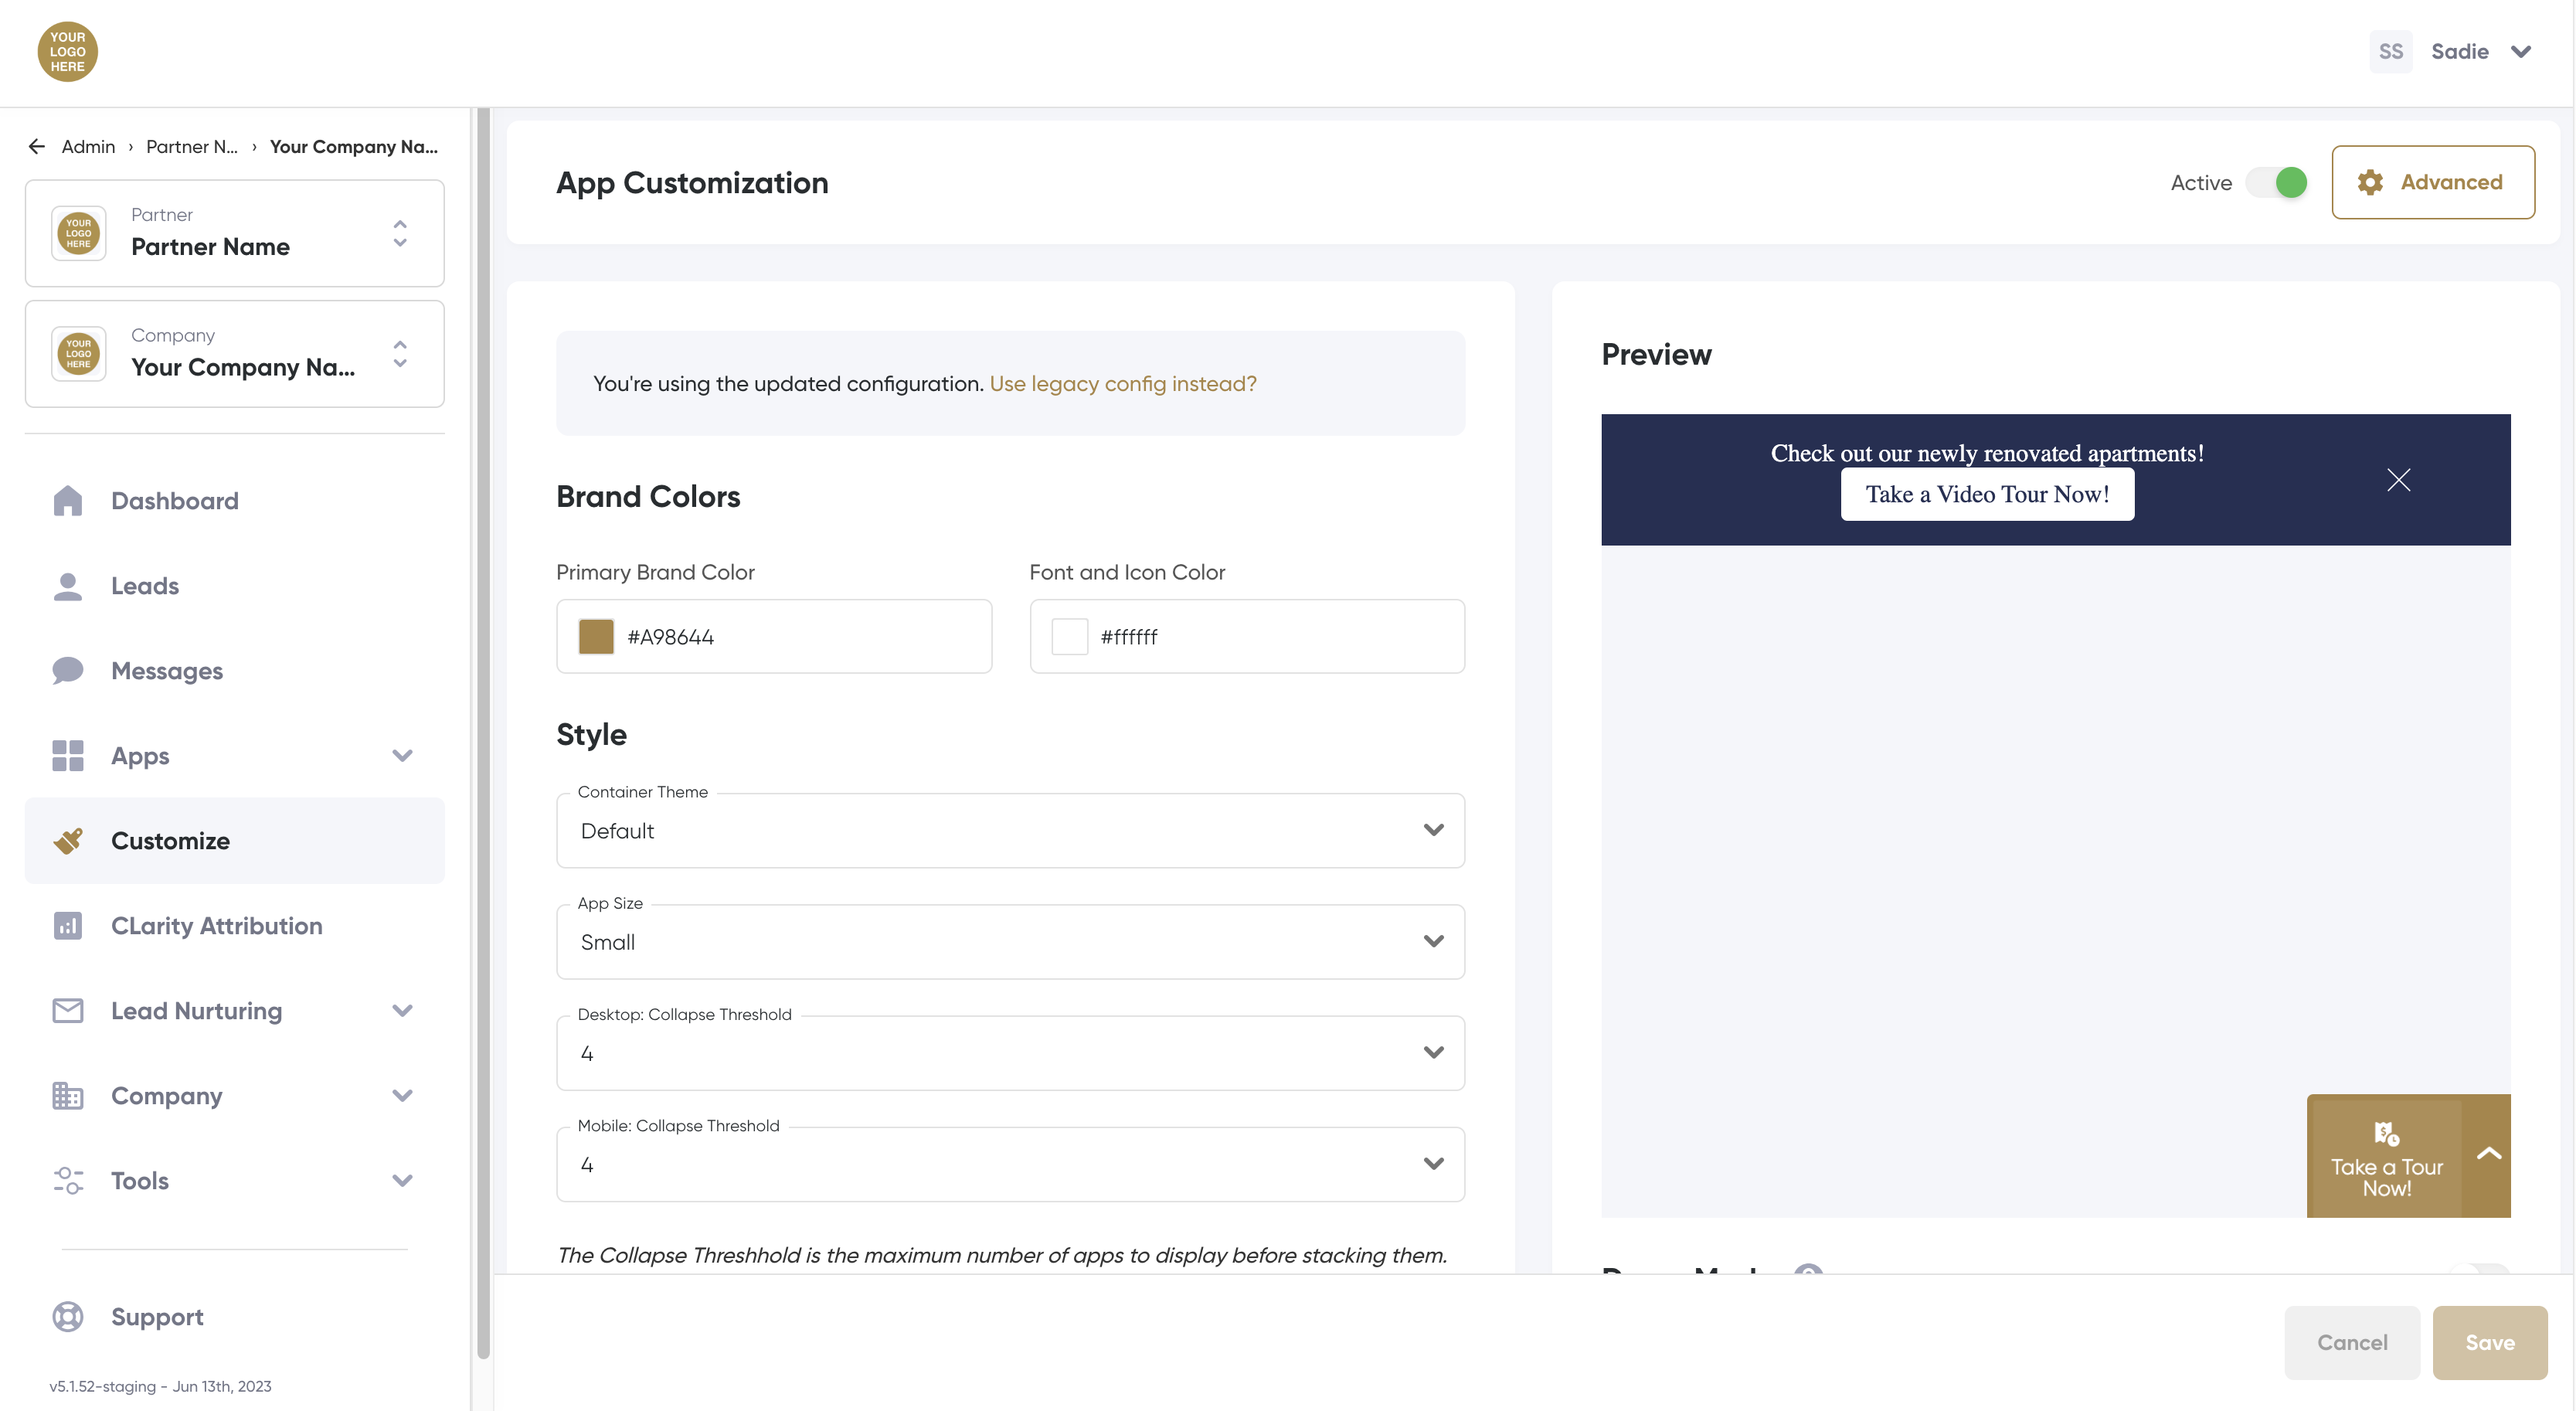Image resolution: width=2576 pixels, height=1411 pixels.
Task: Close the preview banner with X icon
Action: click(2398, 480)
